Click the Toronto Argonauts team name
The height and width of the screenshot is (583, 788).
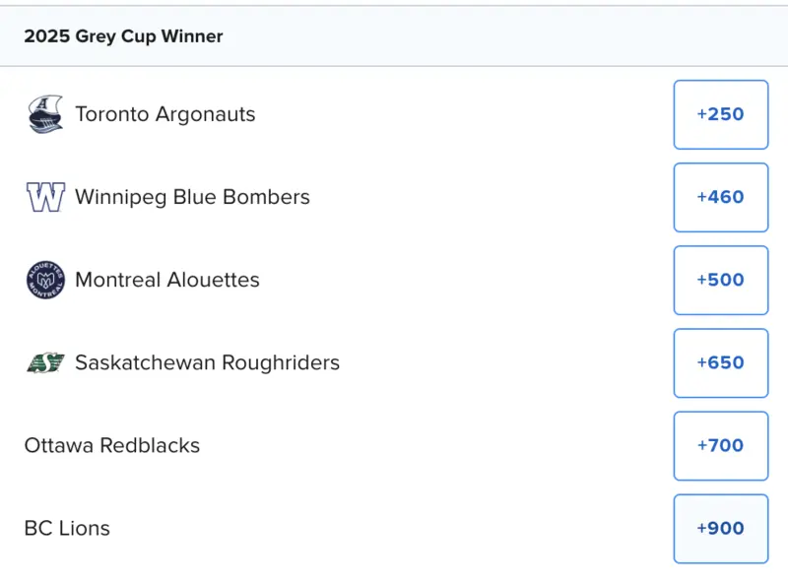(164, 114)
